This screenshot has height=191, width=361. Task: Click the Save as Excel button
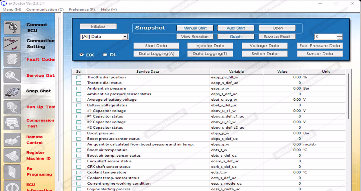coord(277,37)
